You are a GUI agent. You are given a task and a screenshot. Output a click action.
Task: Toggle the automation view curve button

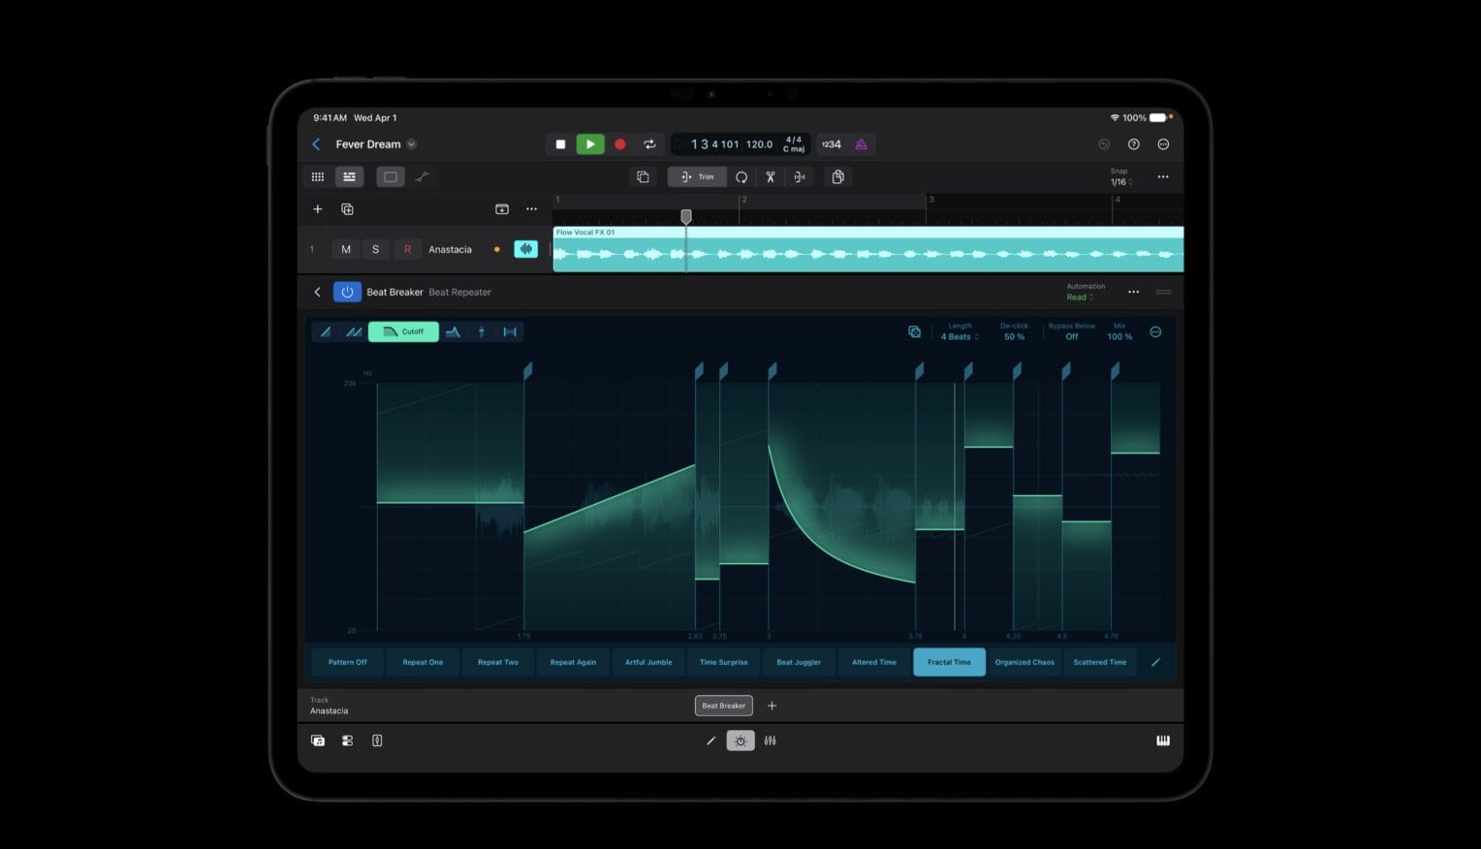pos(423,176)
